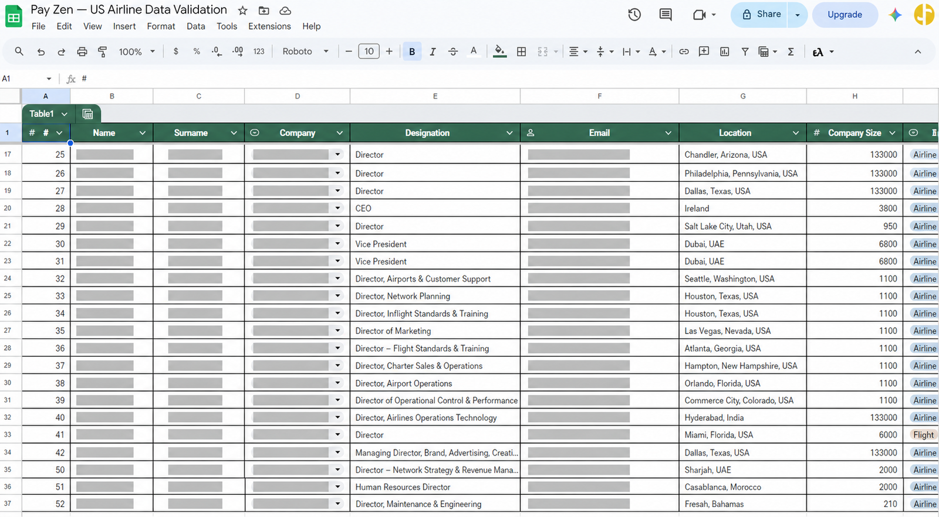939x517 pixels.
Task: Star this document
Action: 242,11
